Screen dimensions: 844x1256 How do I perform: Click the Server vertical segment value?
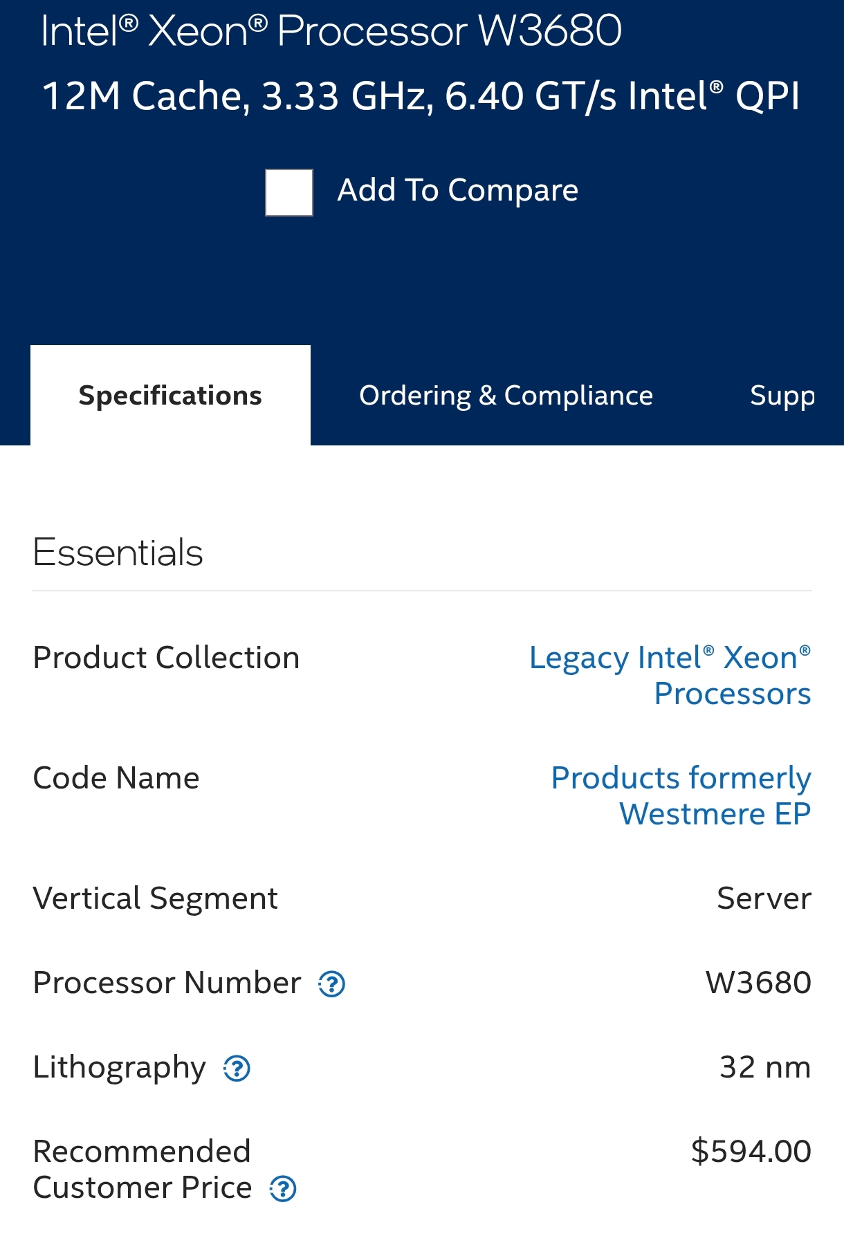point(764,898)
